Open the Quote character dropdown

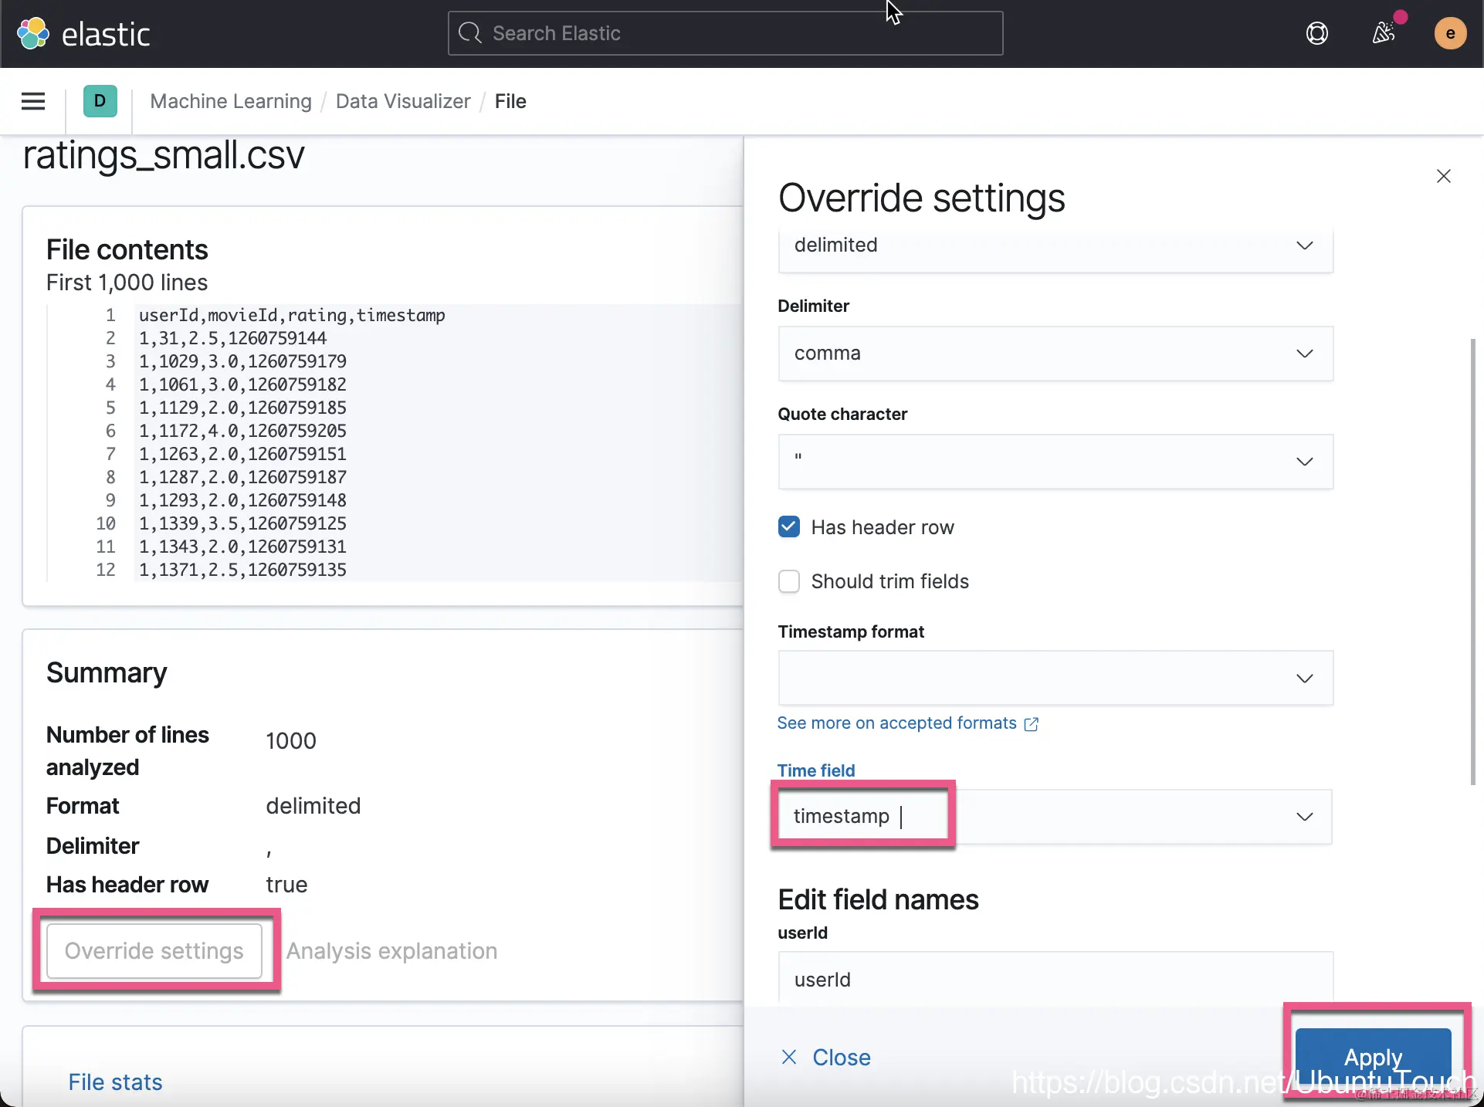pos(1055,462)
